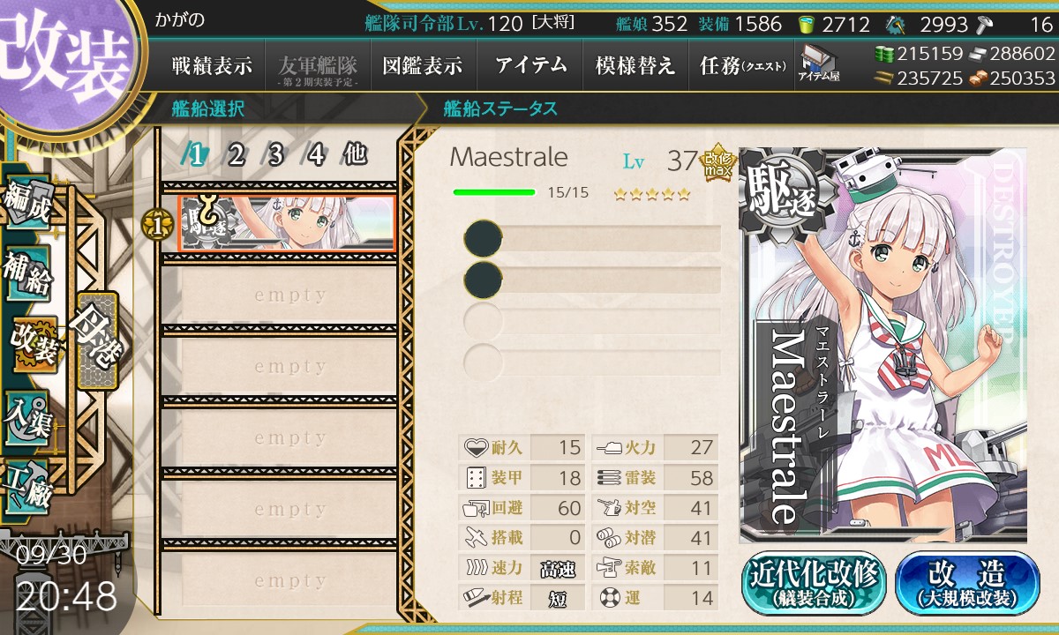The image size is (1059, 635).
Task: Open the 他 other ships tab
Action: pyautogui.click(x=355, y=155)
